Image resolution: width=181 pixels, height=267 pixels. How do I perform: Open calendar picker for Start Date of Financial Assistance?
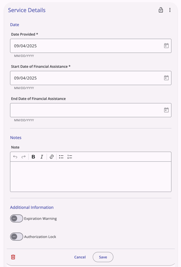pyautogui.click(x=166, y=78)
